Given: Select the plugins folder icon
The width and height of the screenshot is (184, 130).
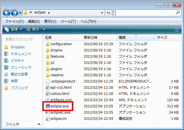Looking at the screenshot, I should tap(47, 69).
